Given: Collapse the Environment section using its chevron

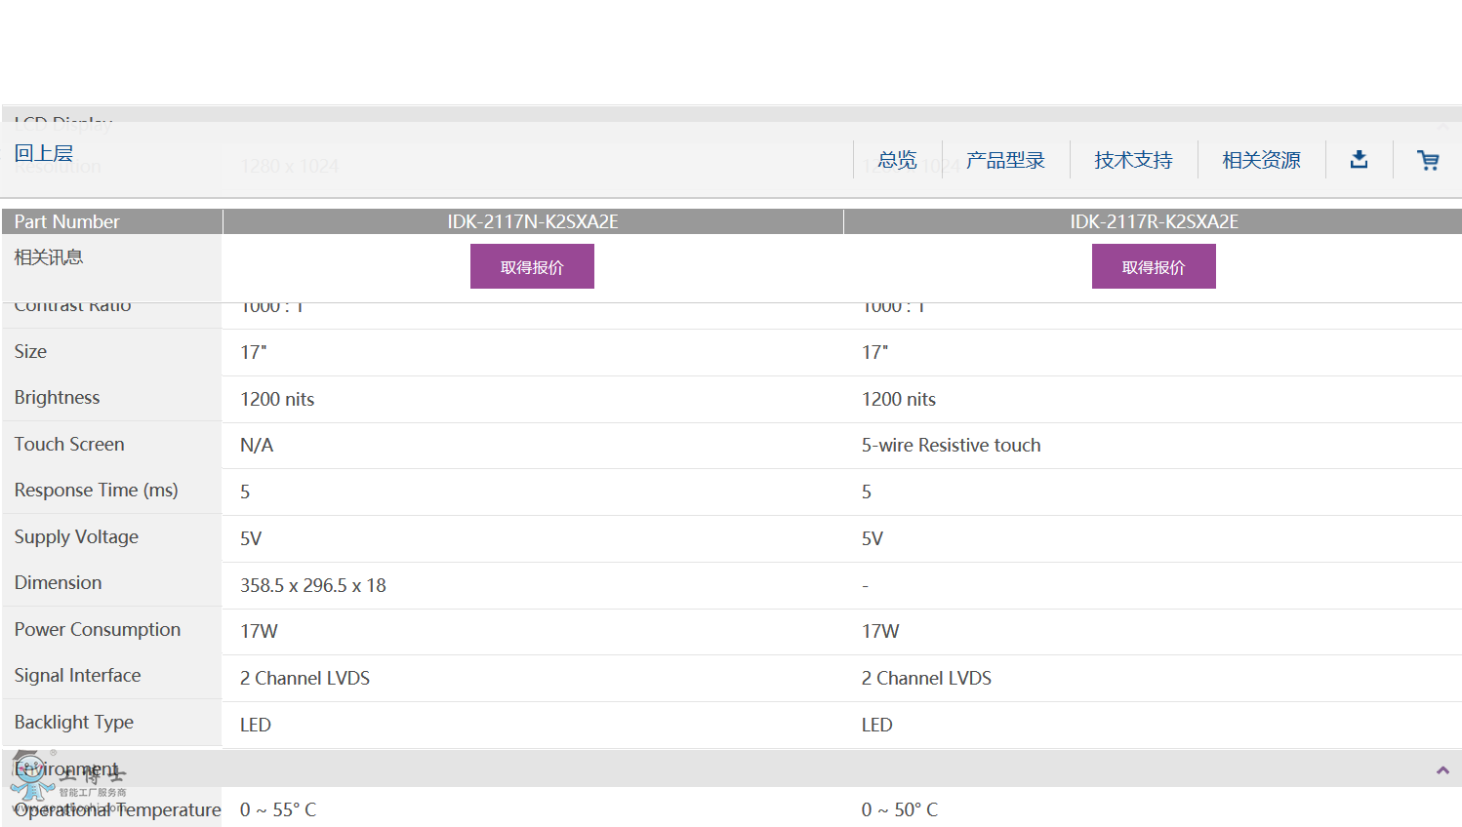Looking at the screenshot, I should (x=1442, y=770).
